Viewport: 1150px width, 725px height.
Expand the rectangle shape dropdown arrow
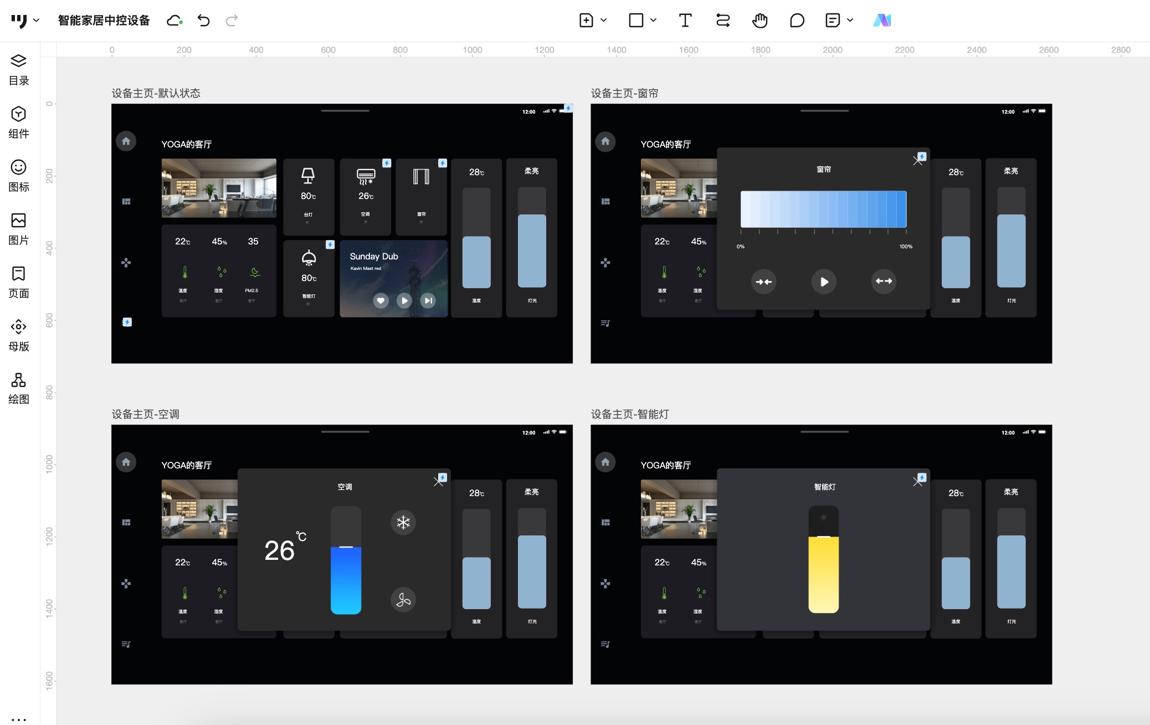pyautogui.click(x=654, y=21)
